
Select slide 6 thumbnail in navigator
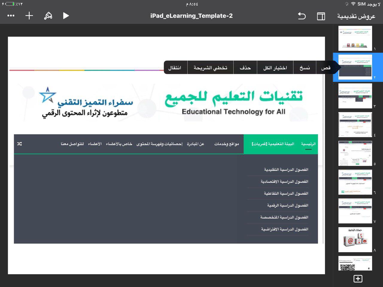(355, 182)
